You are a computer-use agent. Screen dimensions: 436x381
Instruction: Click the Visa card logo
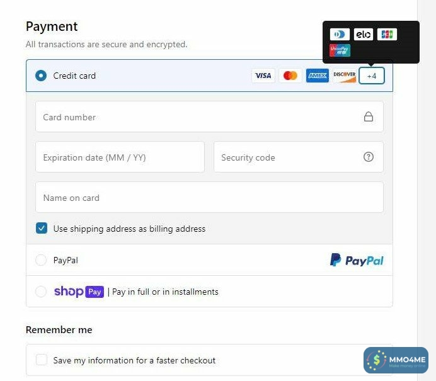pyautogui.click(x=263, y=76)
